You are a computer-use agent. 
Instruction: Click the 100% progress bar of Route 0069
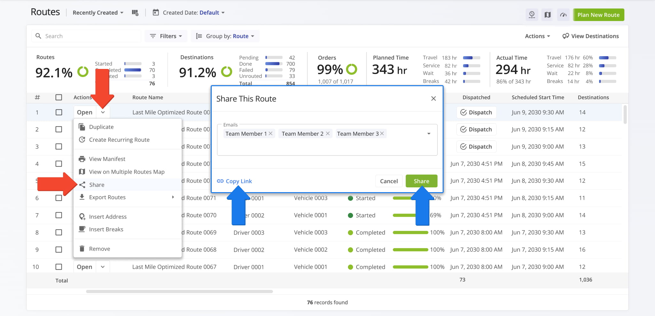point(410,232)
